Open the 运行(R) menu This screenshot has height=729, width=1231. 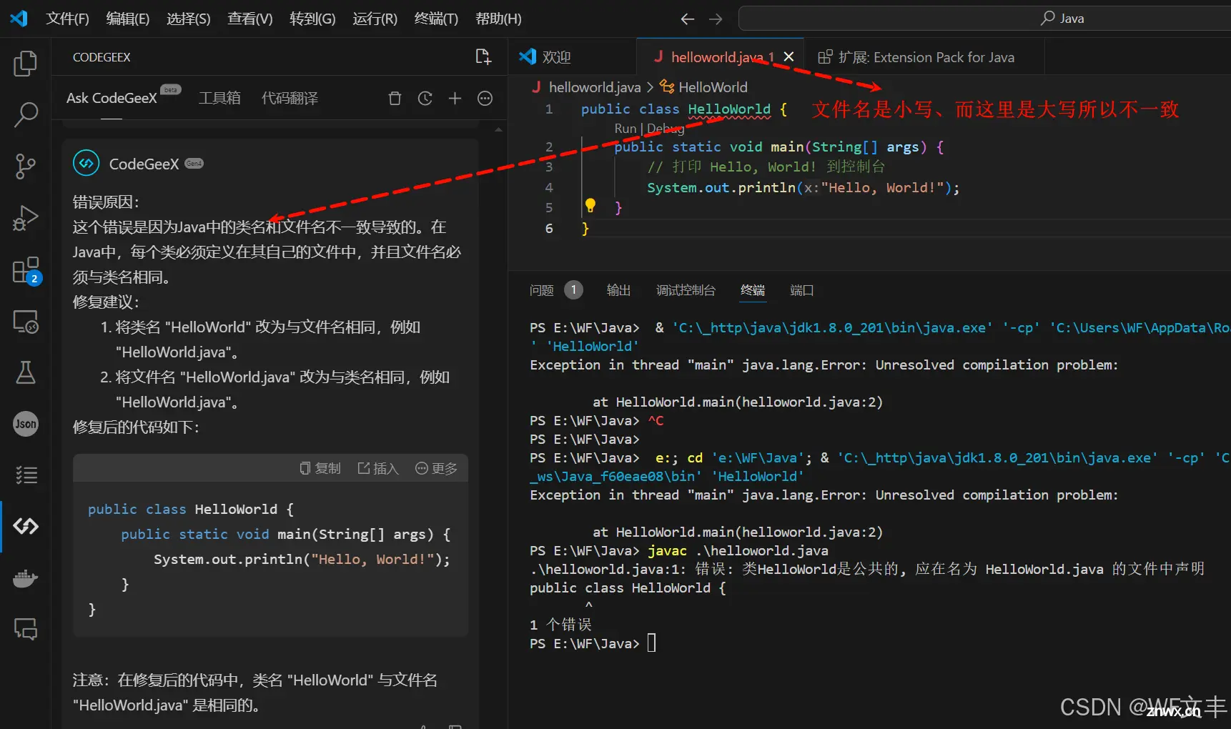(x=375, y=19)
